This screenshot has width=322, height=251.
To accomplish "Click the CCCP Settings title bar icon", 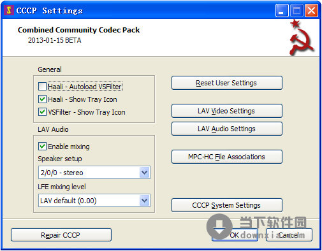I will (9, 10).
